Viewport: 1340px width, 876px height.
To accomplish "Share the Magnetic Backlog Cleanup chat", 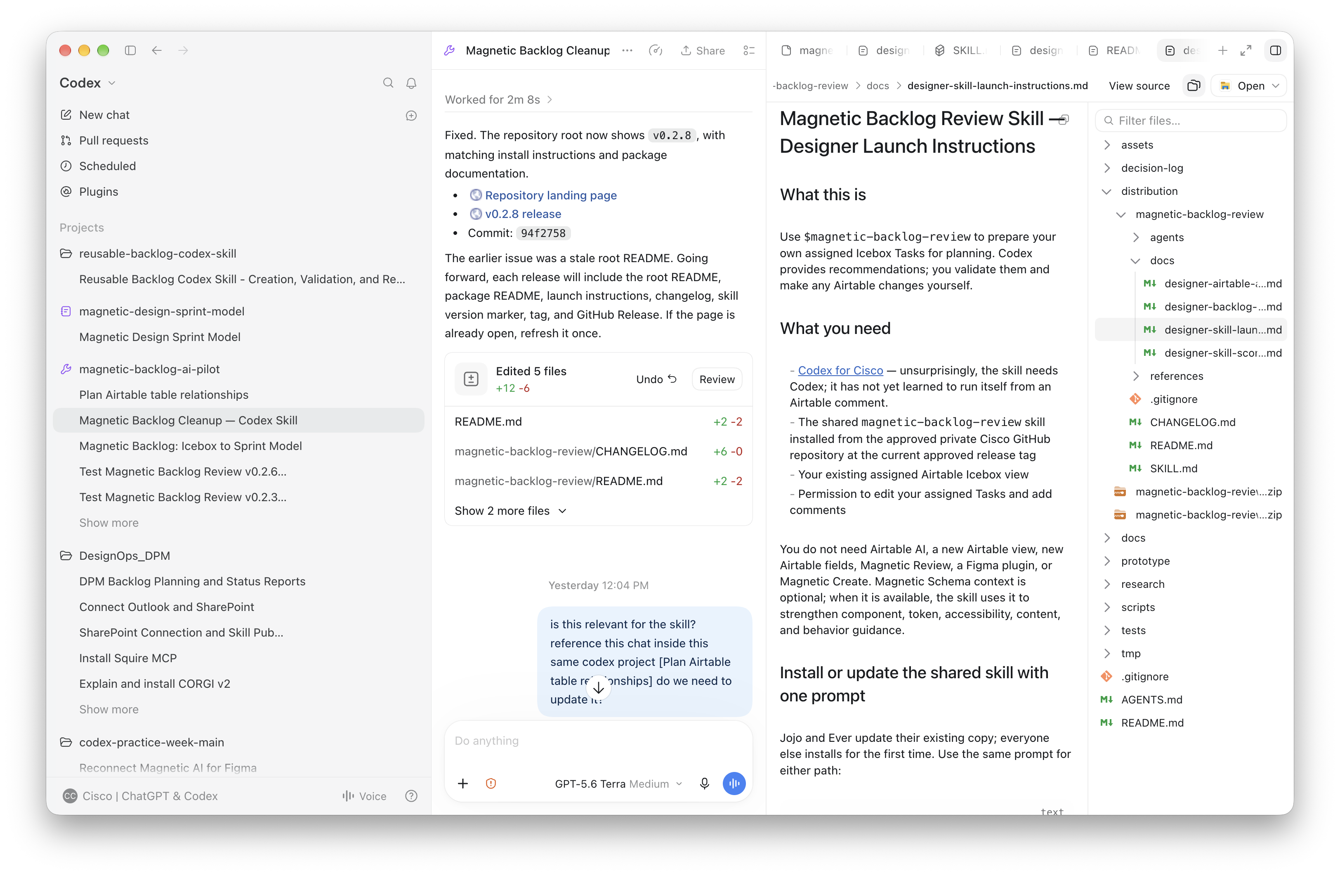I will 703,51.
